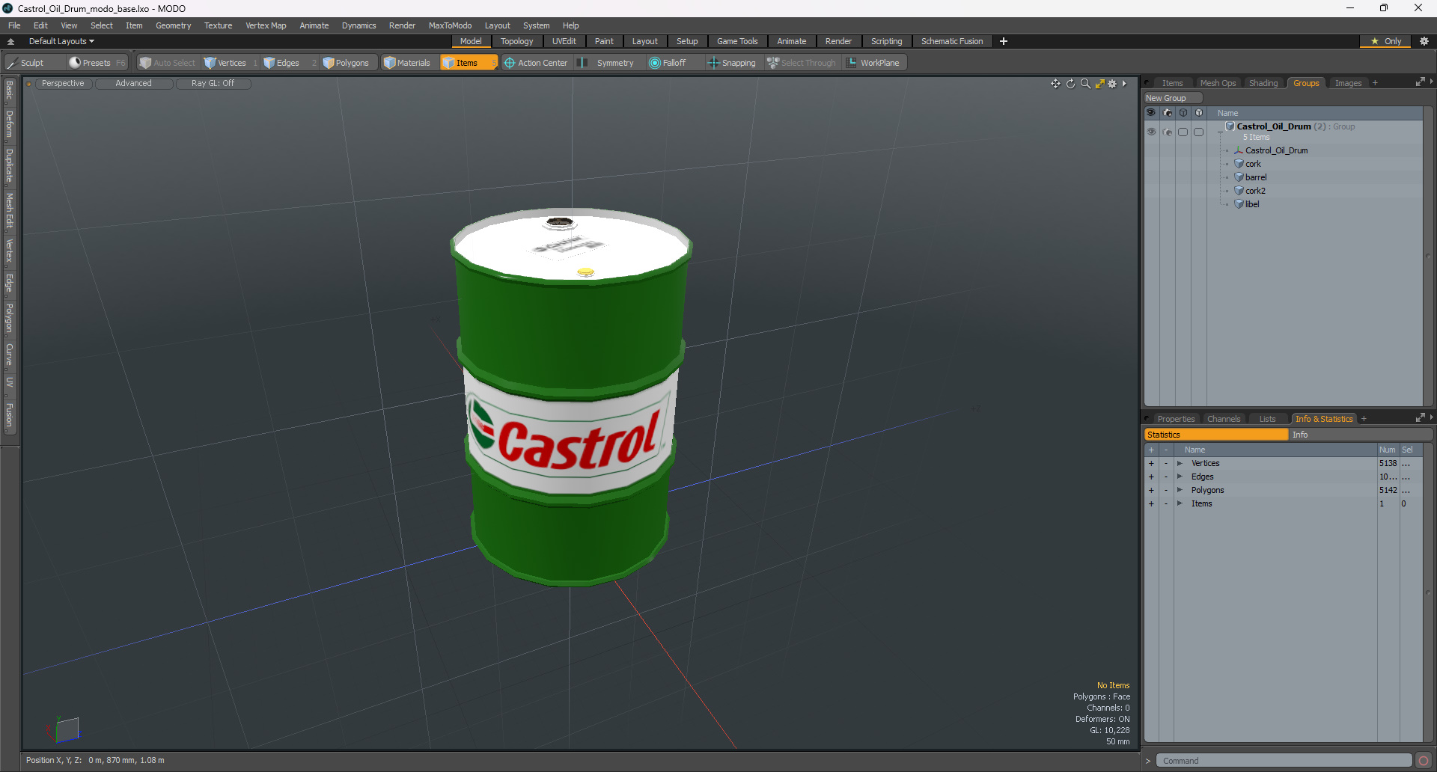
Task: Select the cork mesh item
Action: tap(1253, 164)
